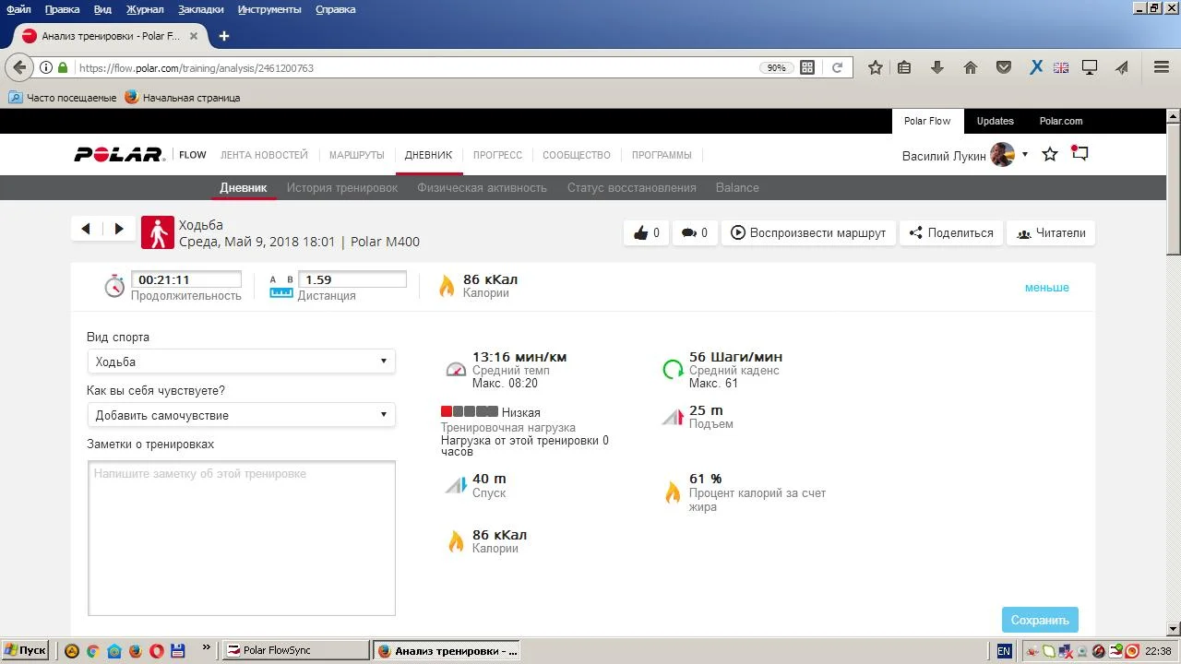The image size is (1181, 664).
Task: Open Updates top bar link
Action: [x=995, y=121]
